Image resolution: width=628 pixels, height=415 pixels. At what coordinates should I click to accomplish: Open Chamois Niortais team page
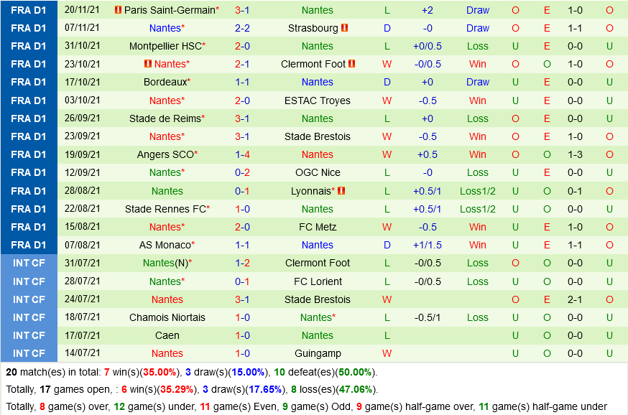pos(167,317)
